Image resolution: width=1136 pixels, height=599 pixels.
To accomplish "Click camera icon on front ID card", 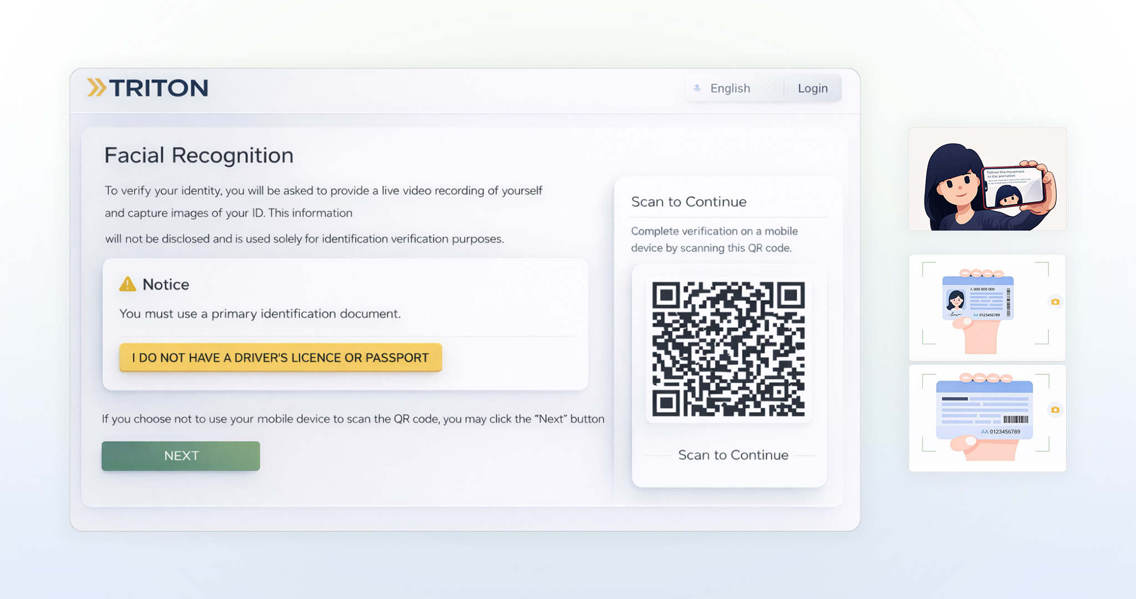I will [x=1055, y=302].
